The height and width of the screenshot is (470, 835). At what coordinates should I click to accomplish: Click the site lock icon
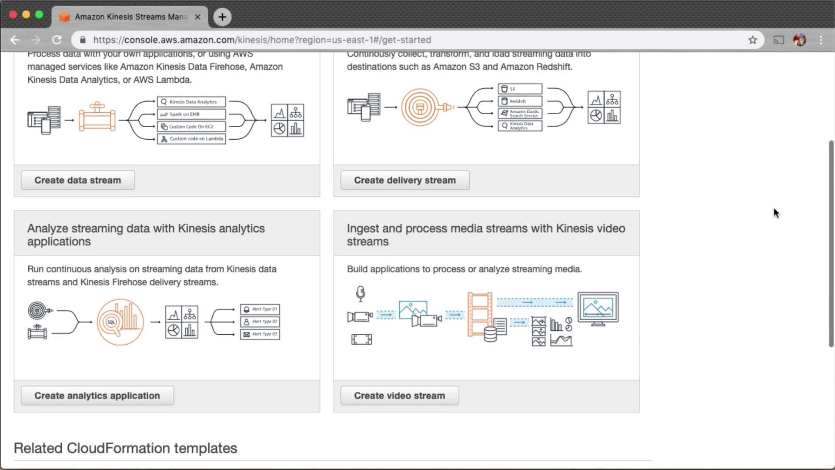pyautogui.click(x=83, y=40)
